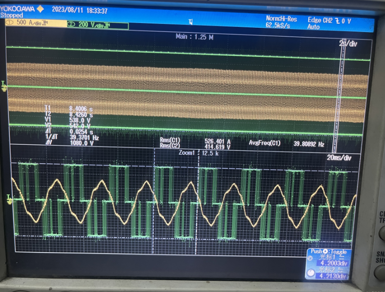Click the YOKOGAWA diamond logo icon
The height and width of the screenshot is (292, 385).
pyautogui.click(x=40, y=9)
